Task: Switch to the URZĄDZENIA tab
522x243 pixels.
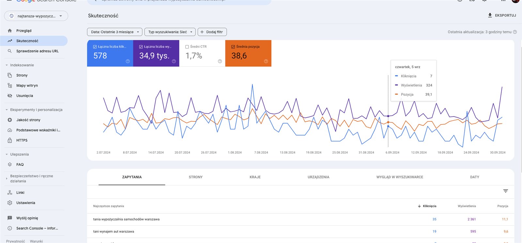Action: tap(318, 177)
